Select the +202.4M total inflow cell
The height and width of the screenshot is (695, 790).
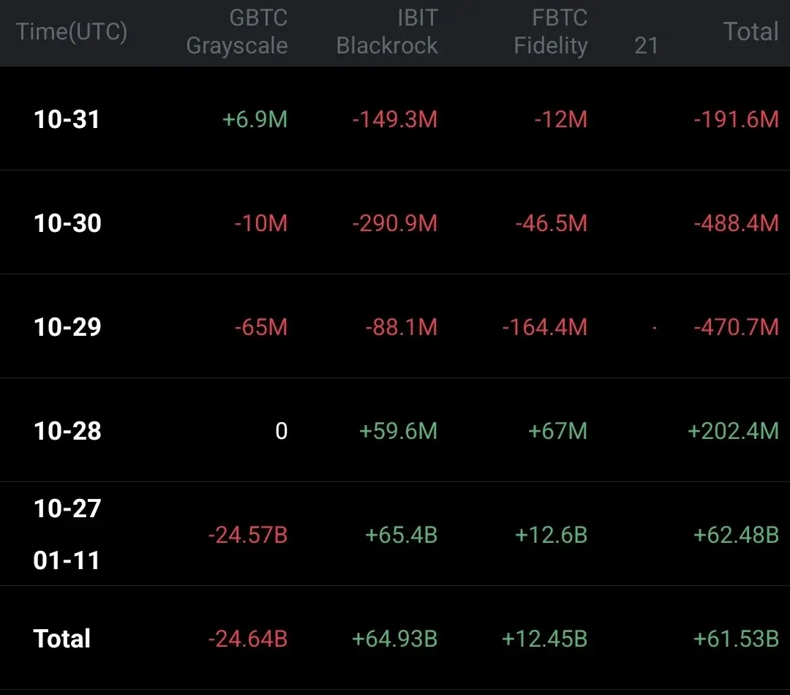point(733,431)
